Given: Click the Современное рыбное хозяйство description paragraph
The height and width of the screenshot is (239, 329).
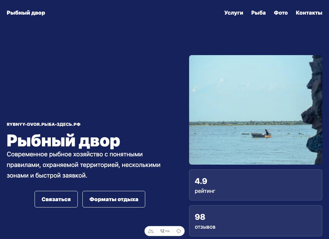Looking at the screenshot, I should click(x=83, y=165).
